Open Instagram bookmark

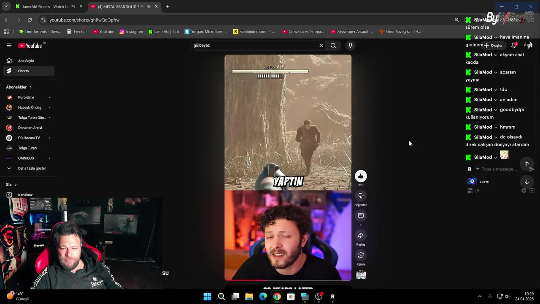pos(131,32)
